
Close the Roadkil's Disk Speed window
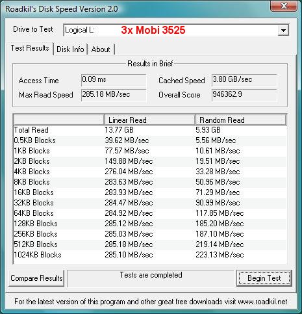click(x=284, y=6)
